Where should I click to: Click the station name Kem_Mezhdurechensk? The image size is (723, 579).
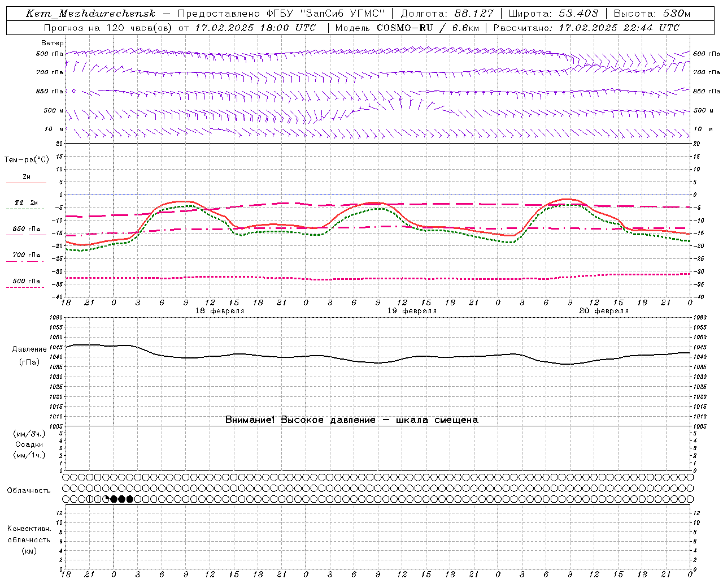coord(90,14)
